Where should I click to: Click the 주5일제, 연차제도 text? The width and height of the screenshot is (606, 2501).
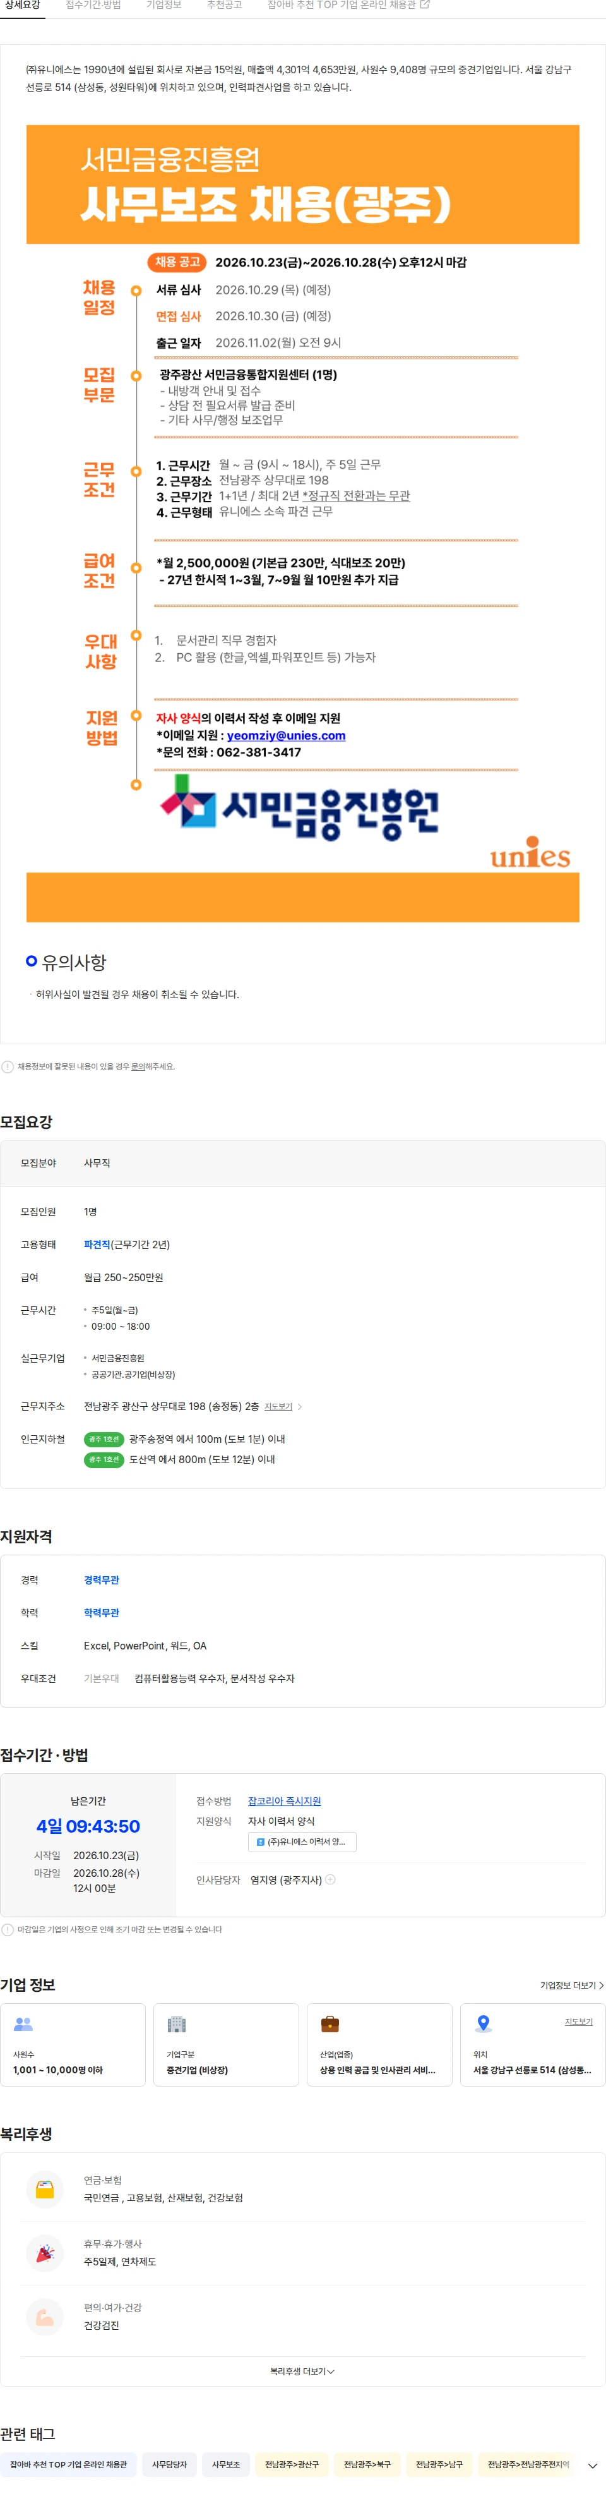119,2262
